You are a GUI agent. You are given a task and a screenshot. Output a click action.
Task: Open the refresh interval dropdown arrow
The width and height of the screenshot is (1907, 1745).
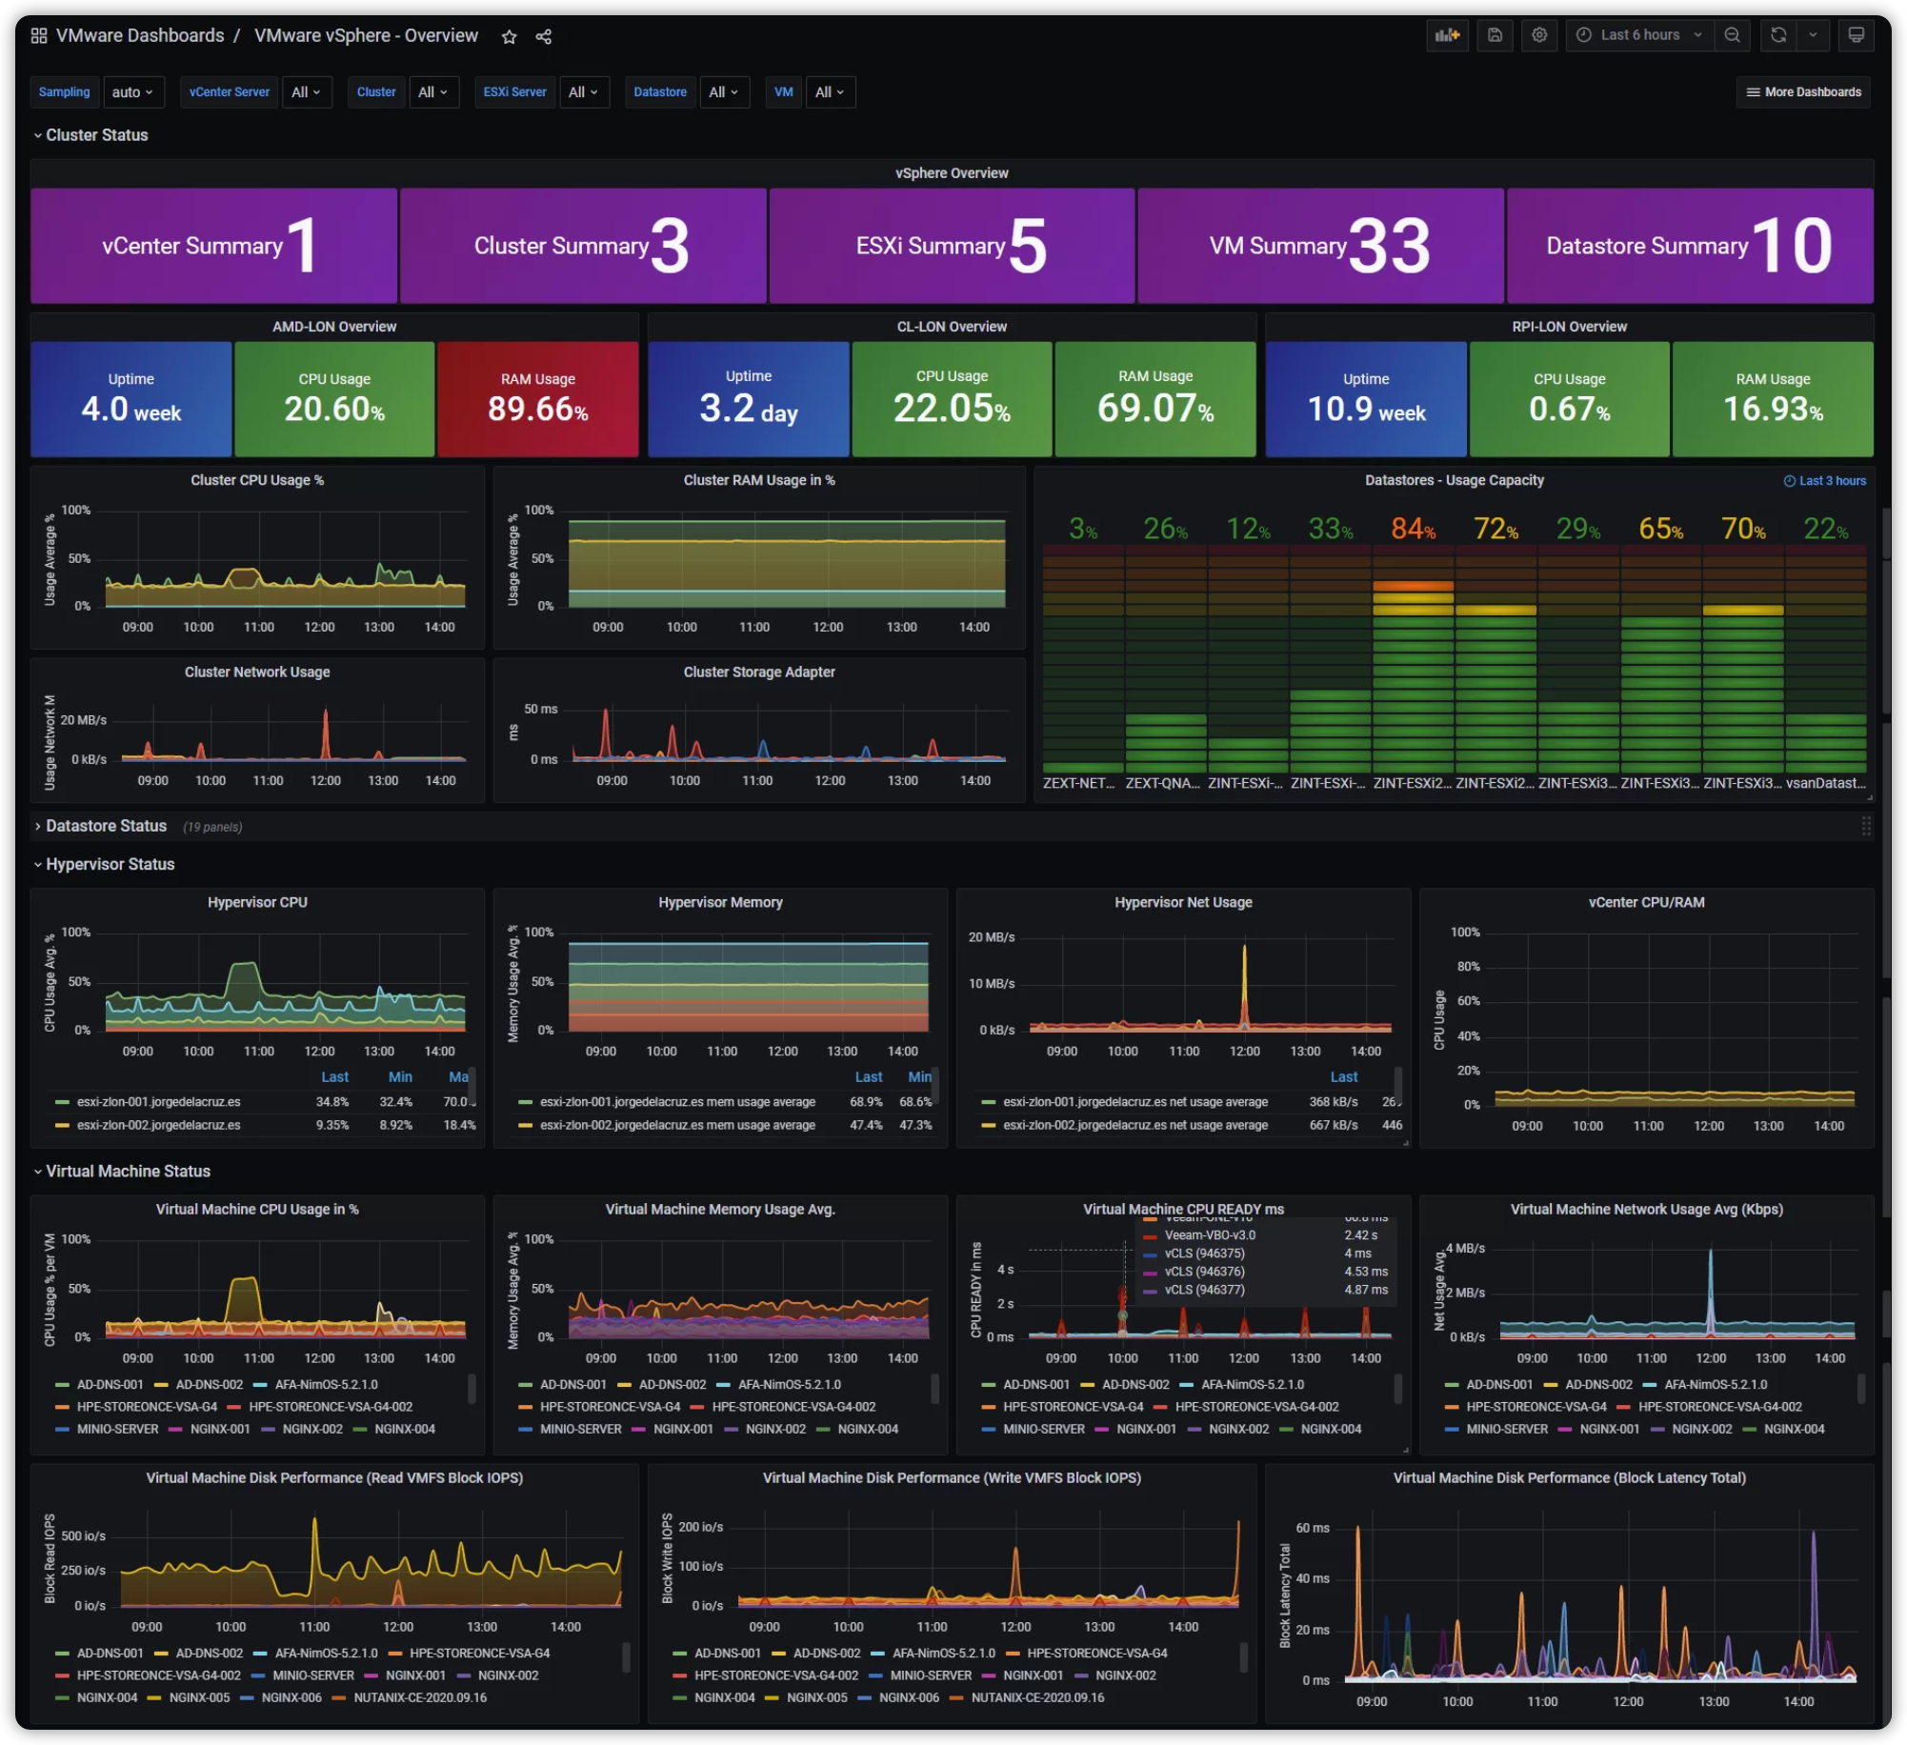1814,35
